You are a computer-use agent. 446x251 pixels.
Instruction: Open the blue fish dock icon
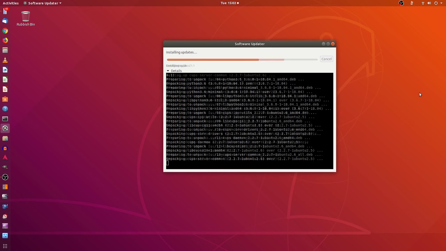pyautogui.click(x=5, y=206)
